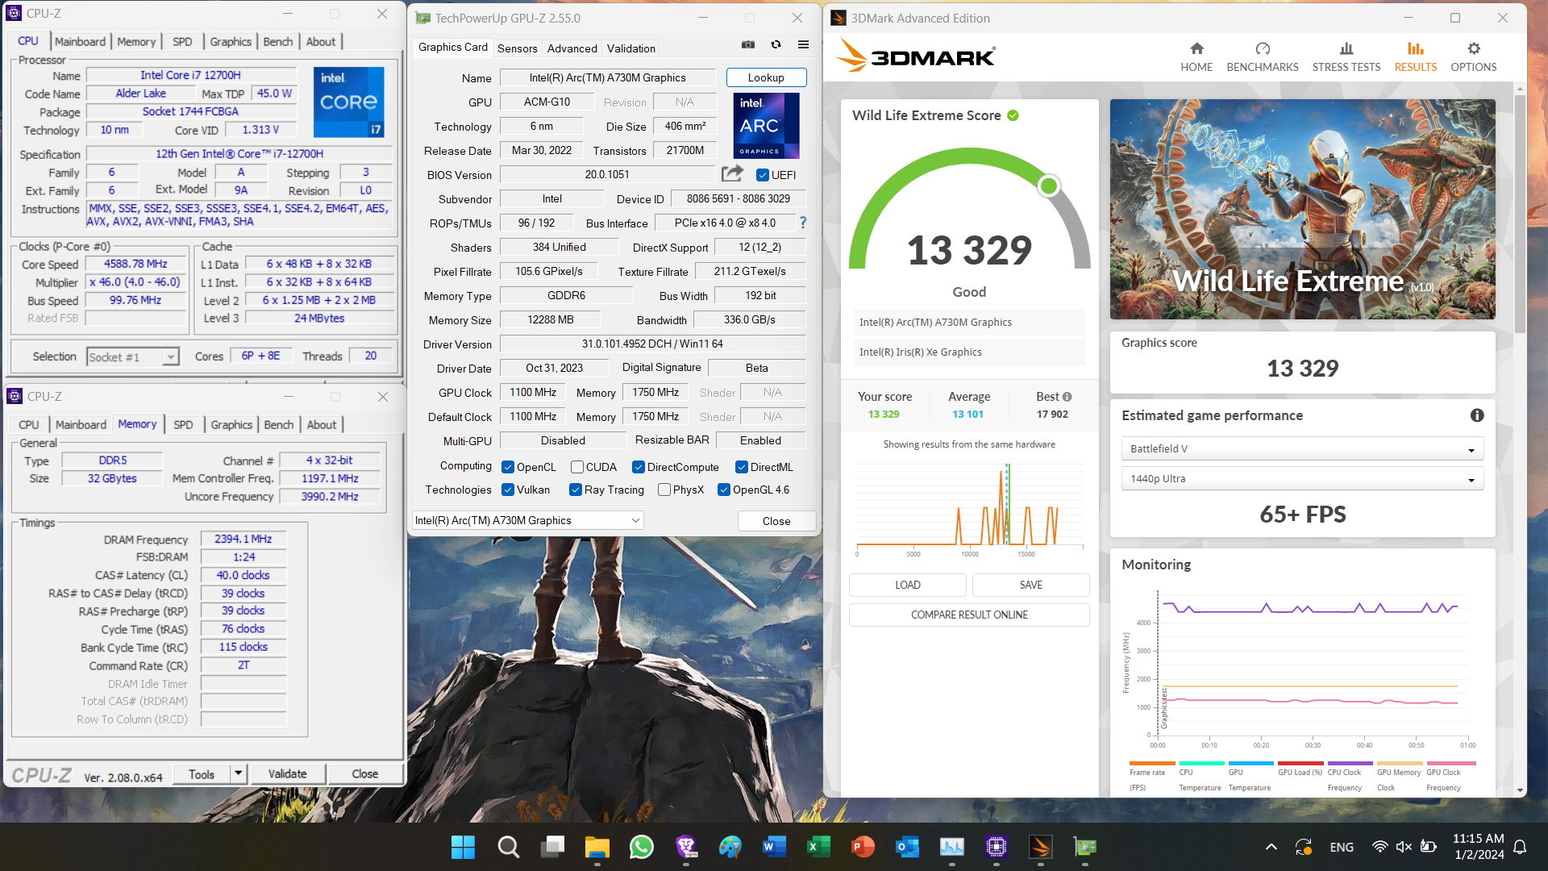Go to 3DMark Home
1548x871 pixels.
1196,57
